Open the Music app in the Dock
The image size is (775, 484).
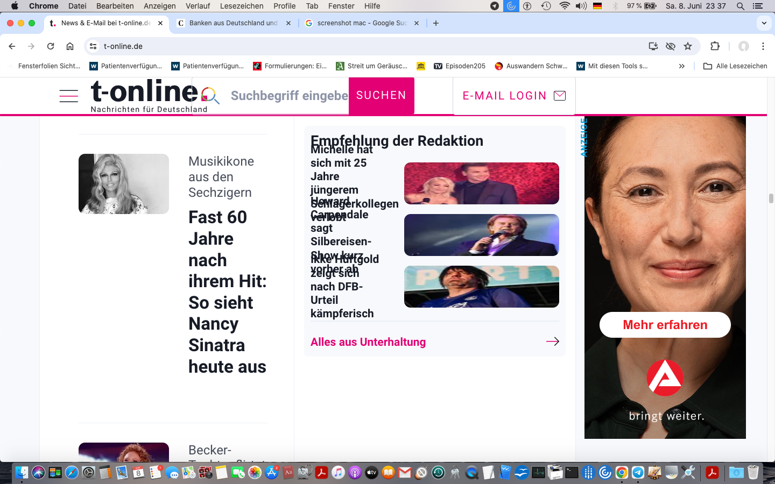(338, 473)
